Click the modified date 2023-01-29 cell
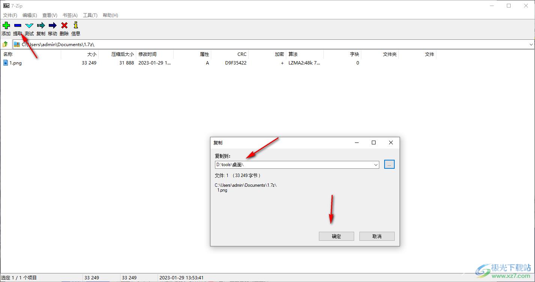Image resolution: width=535 pixels, height=282 pixels. [154, 63]
